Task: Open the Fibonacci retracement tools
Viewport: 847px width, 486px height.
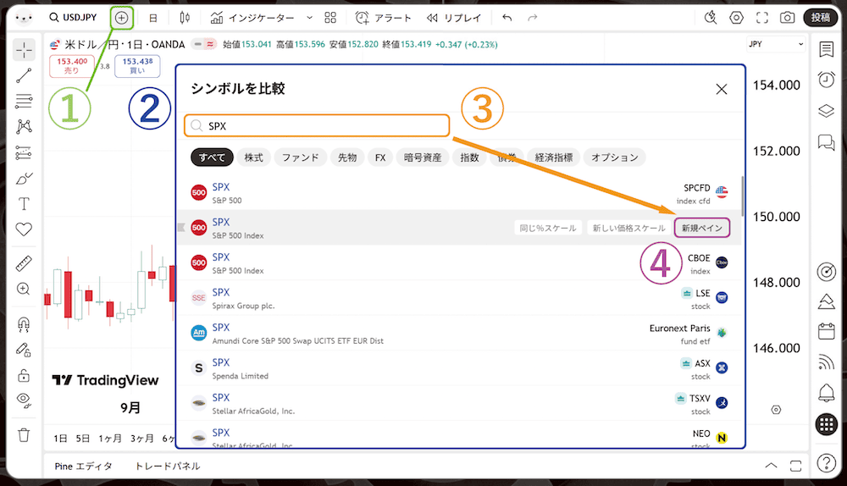Action: (x=24, y=101)
